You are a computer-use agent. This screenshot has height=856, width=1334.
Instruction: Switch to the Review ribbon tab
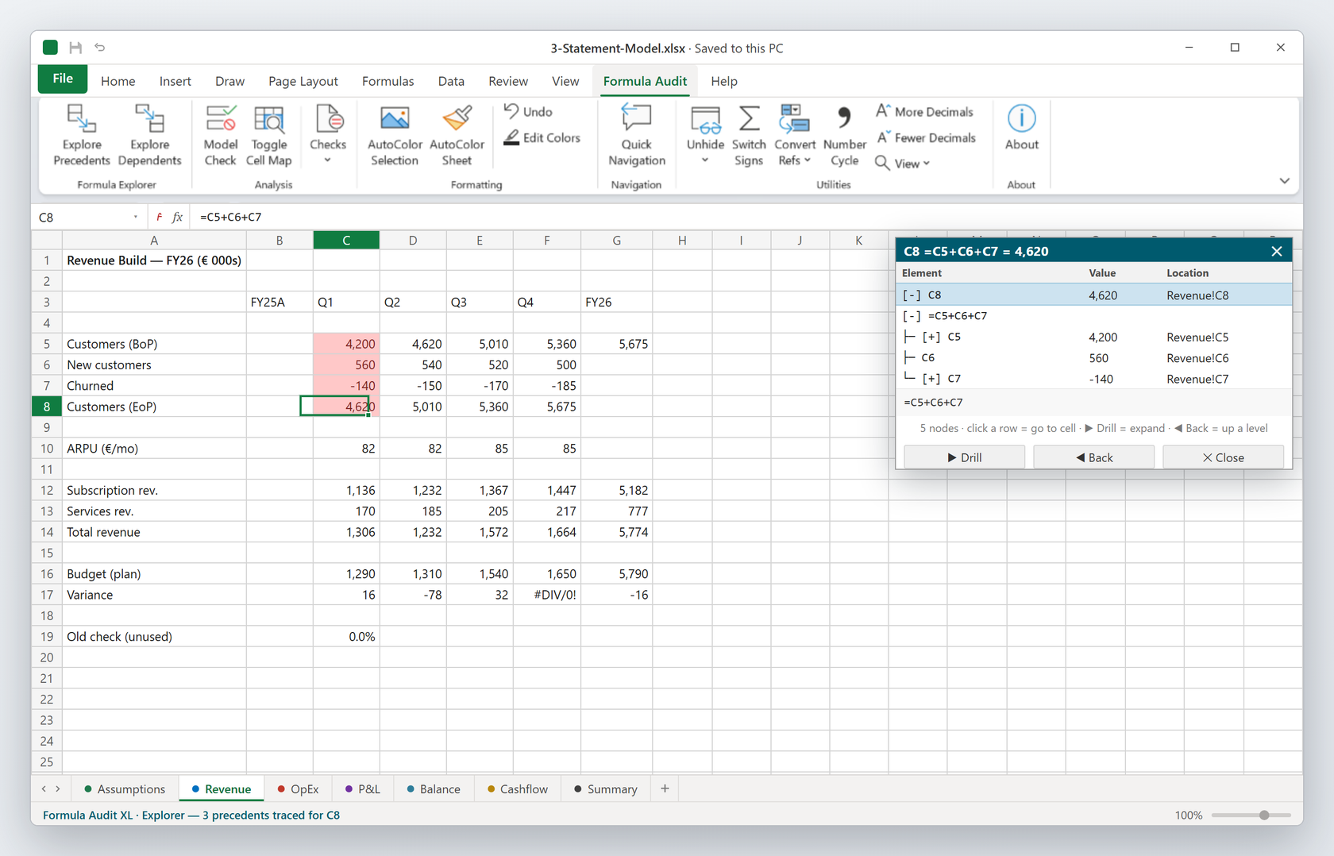(508, 81)
